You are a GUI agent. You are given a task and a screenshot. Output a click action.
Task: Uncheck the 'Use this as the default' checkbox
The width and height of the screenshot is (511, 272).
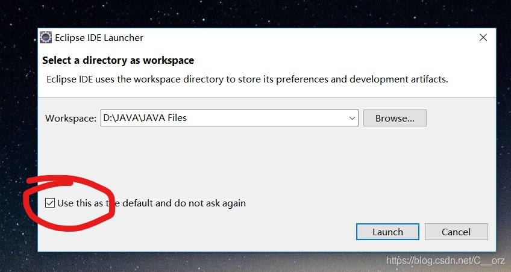click(x=50, y=203)
